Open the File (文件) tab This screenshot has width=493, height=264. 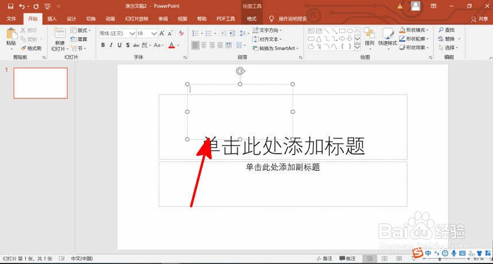[x=11, y=19]
